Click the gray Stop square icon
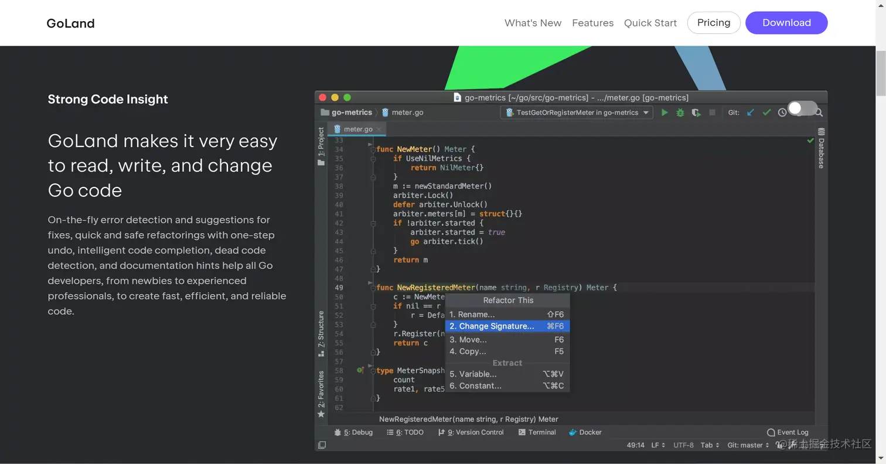This screenshot has width=886, height=464. point(713,112)
